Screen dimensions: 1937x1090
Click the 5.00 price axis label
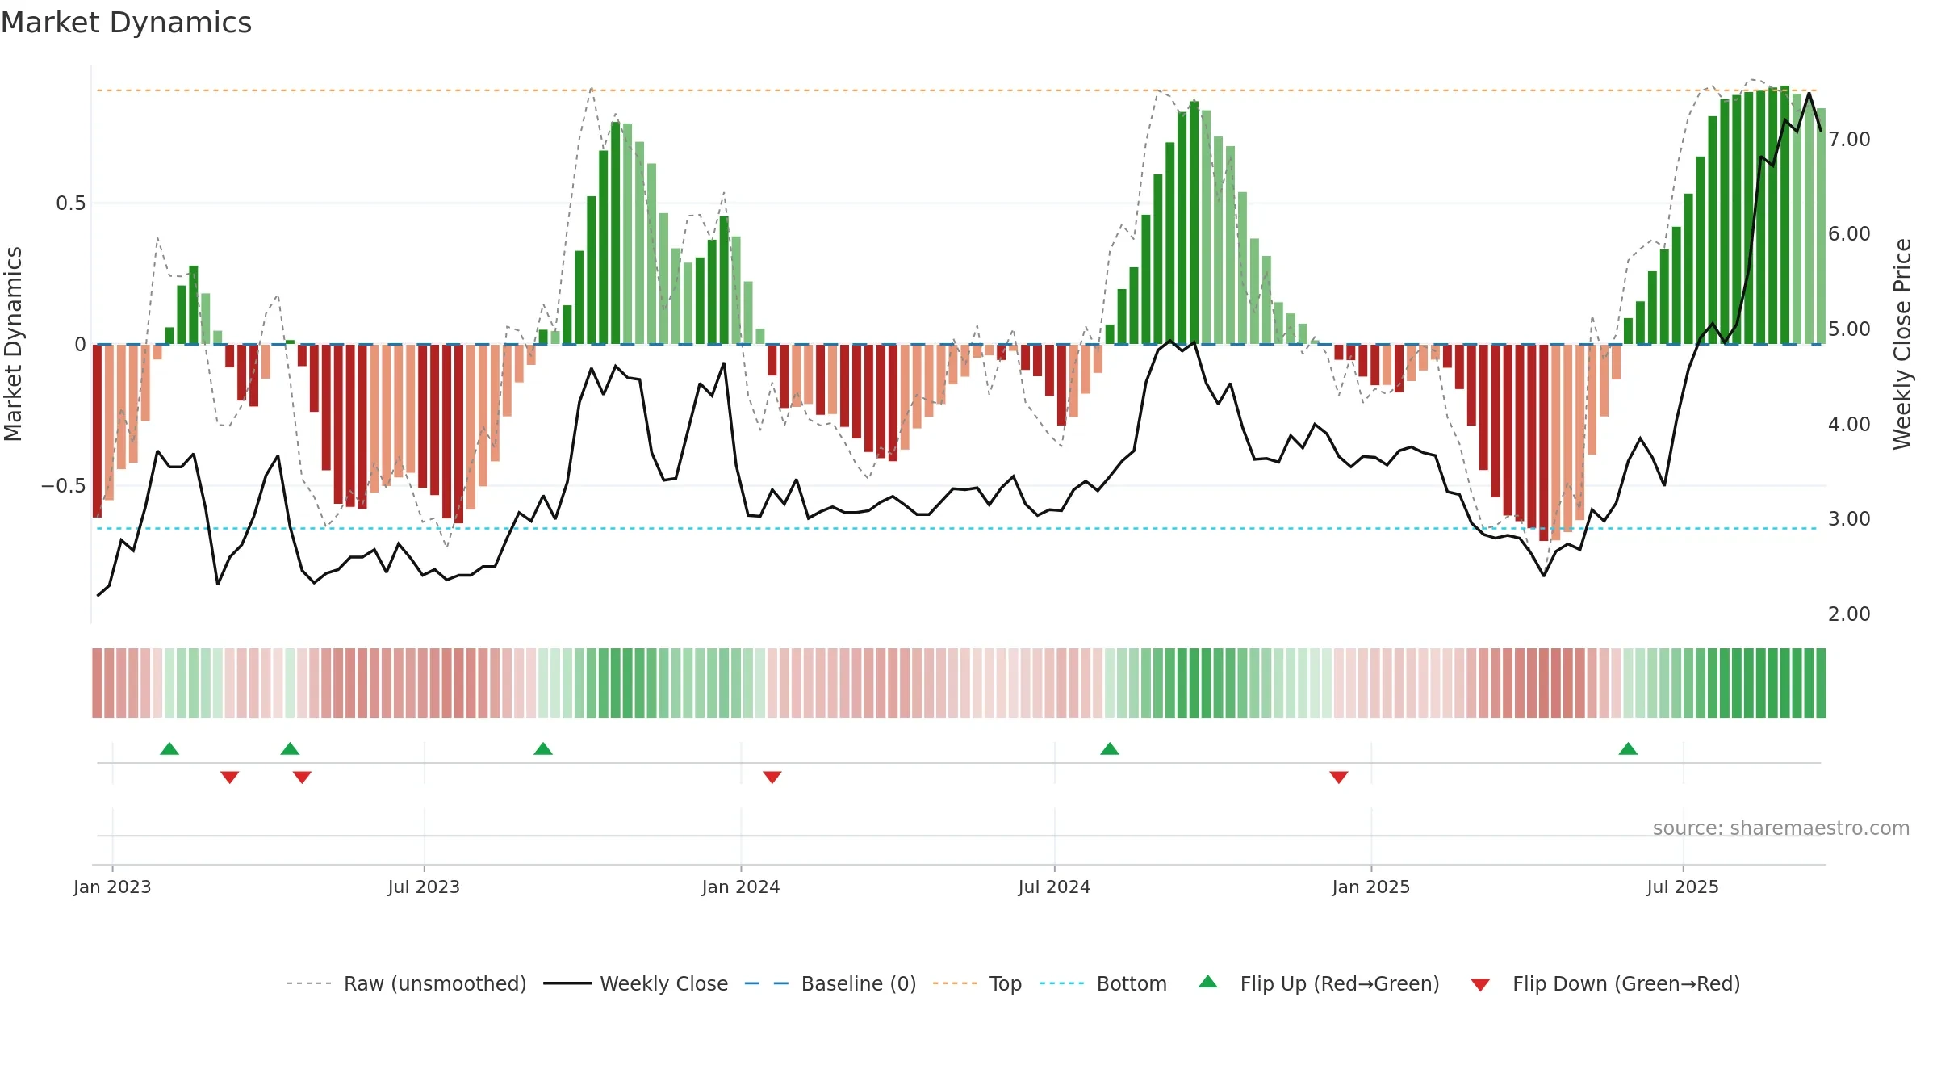(1849, 329)
